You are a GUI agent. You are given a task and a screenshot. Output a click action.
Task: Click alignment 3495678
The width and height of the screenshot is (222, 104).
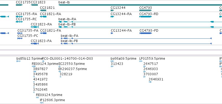pos(34,77)
